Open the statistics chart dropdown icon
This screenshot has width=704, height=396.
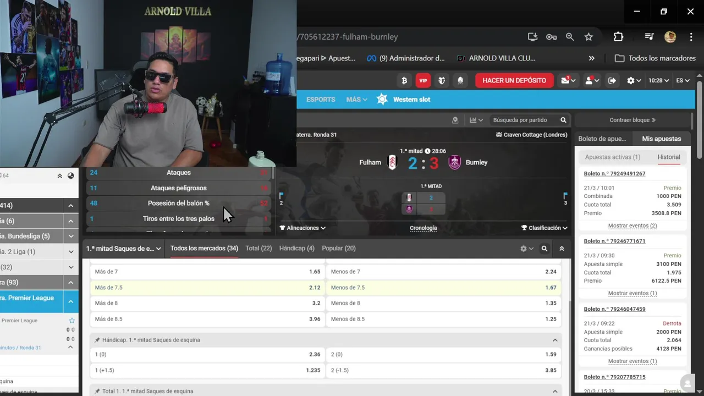click(476, 120)
